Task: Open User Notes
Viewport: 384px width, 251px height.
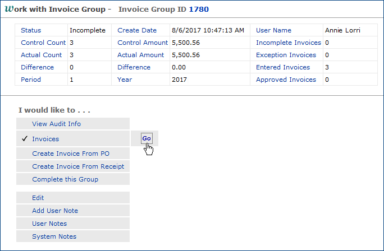Action: pos(49,224)
